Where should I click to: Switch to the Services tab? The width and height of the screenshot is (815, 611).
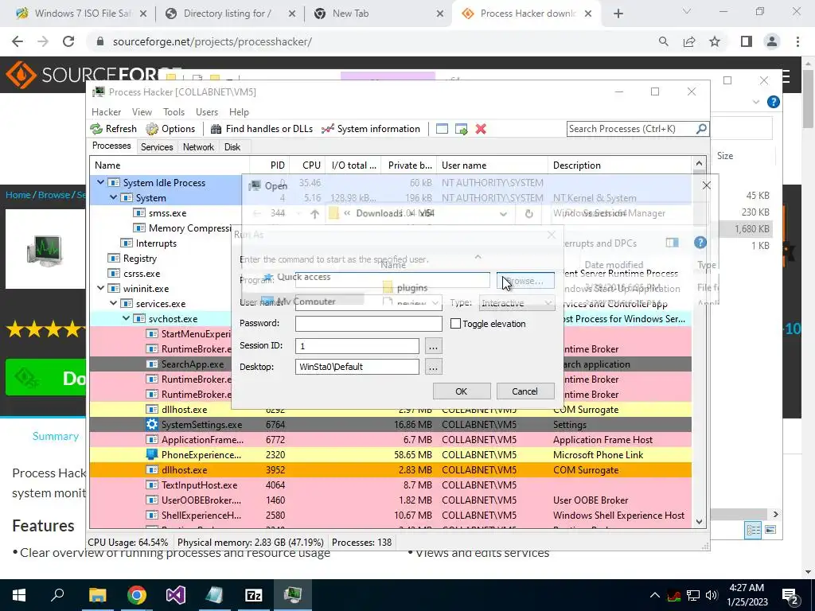click(157, 147)
